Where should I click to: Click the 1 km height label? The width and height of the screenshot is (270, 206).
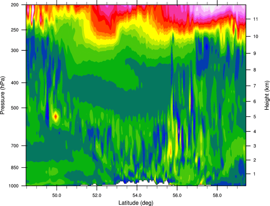click(254, 174)
